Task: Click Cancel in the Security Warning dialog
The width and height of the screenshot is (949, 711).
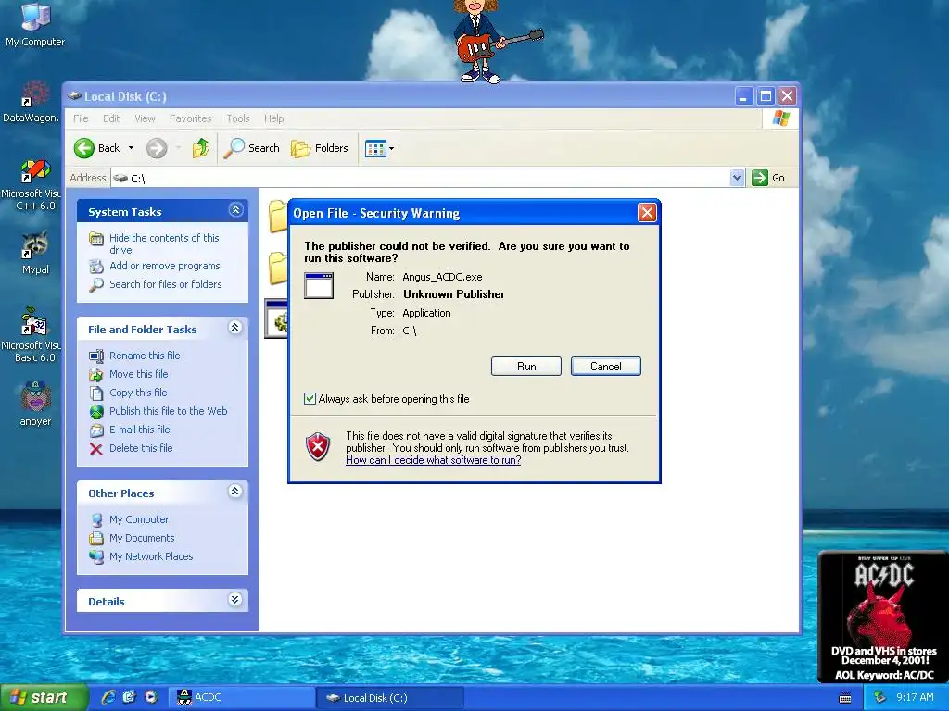Action: pyautogui.click(x=605, y=367)
